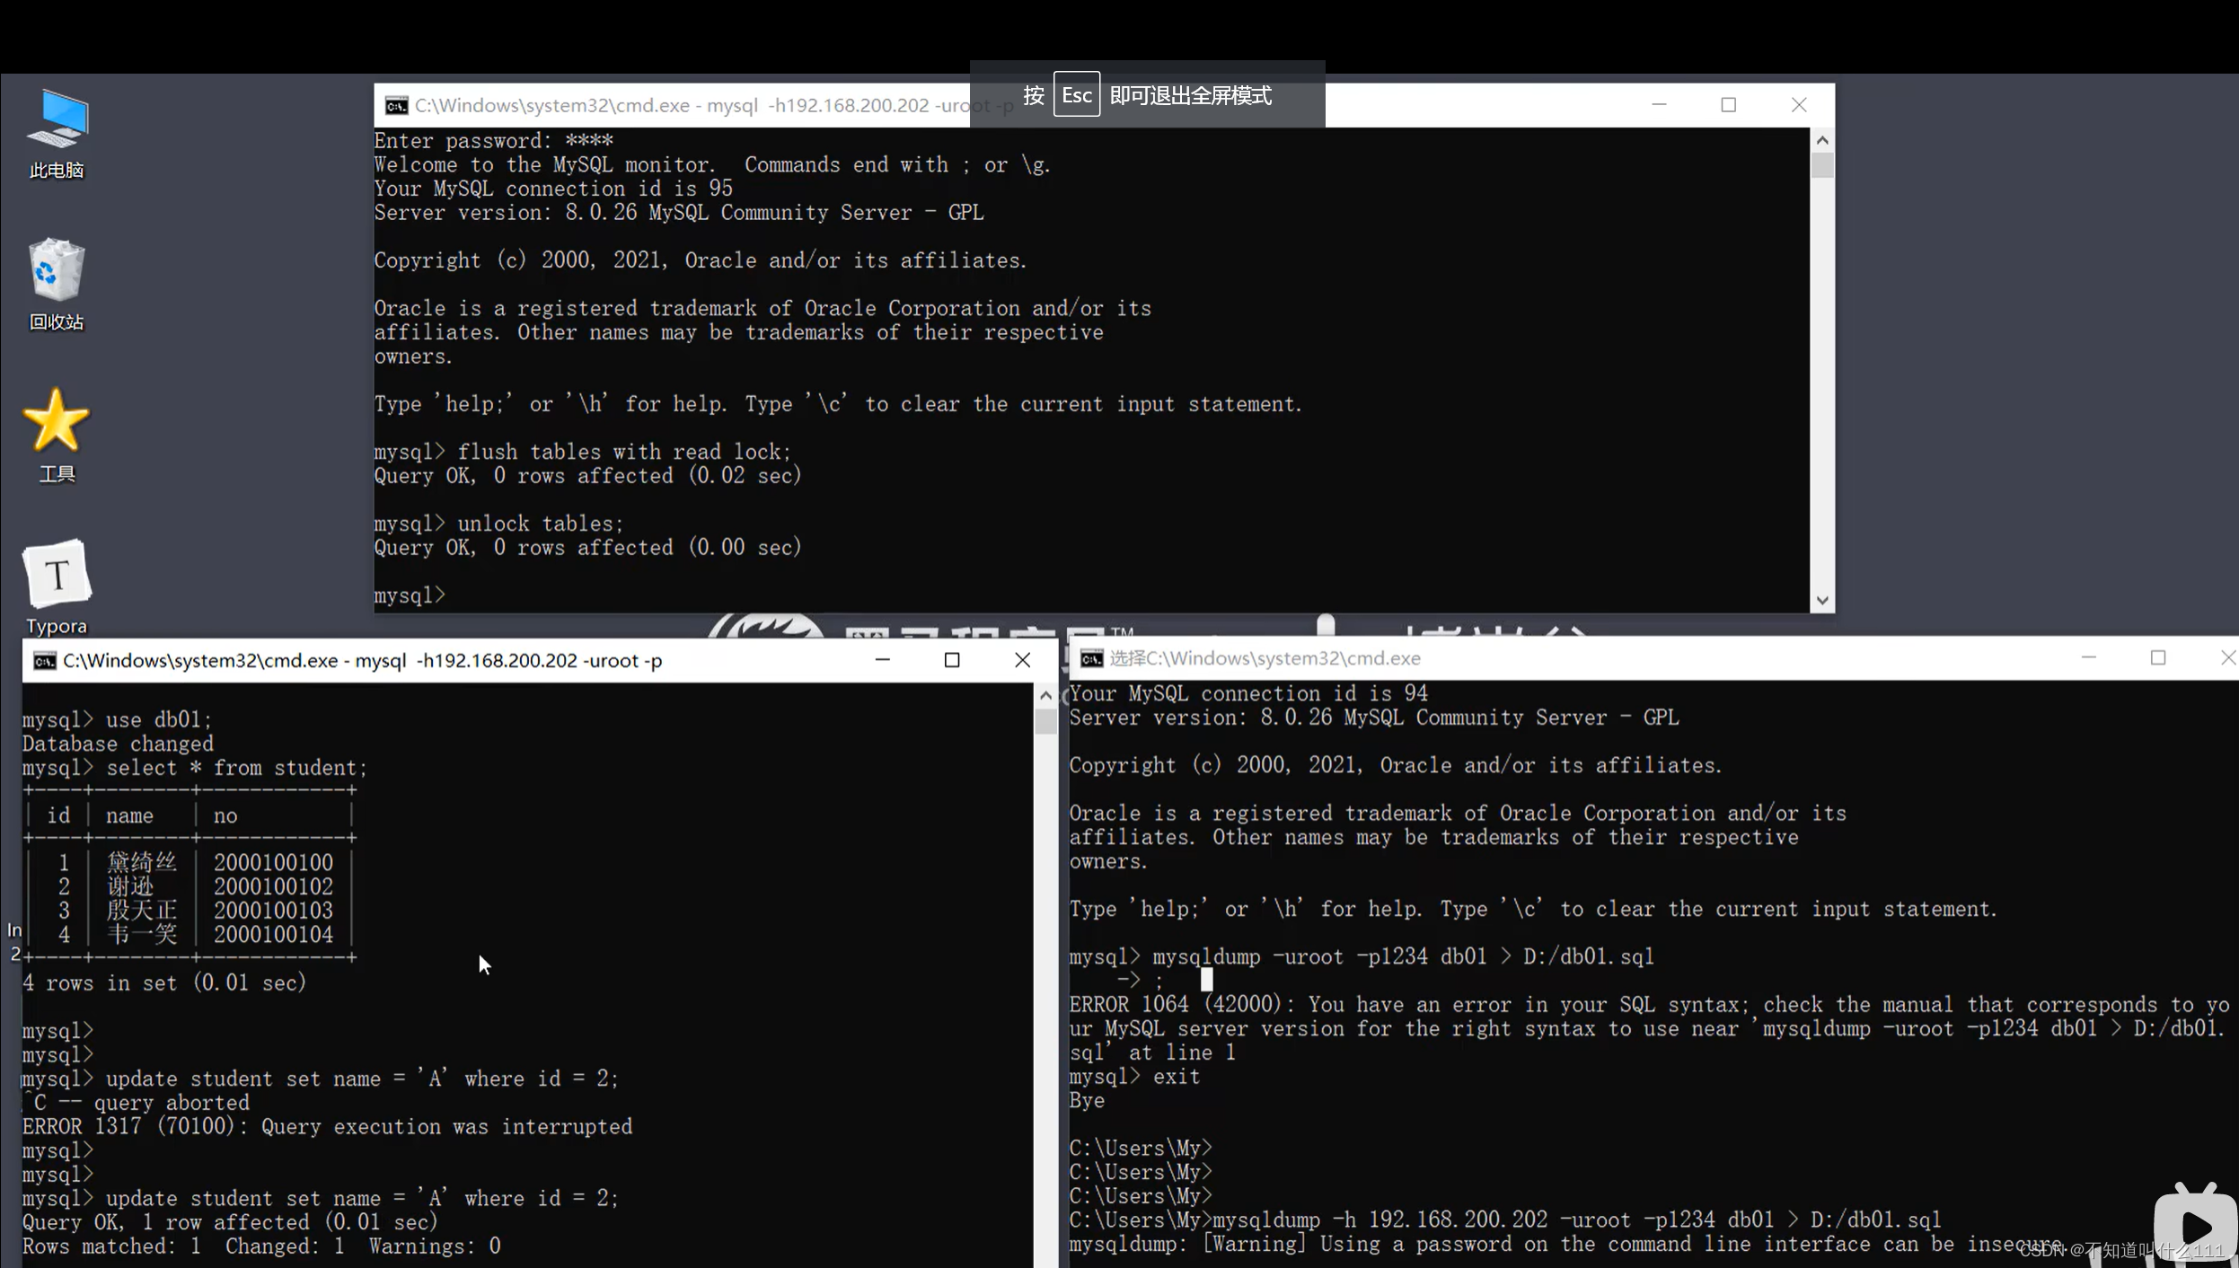Image resolution: width=2239 pixels, height=1268 pixels.
Task: Click the bottom-left window's scroll up arrow
Action: coord(1045,696)
